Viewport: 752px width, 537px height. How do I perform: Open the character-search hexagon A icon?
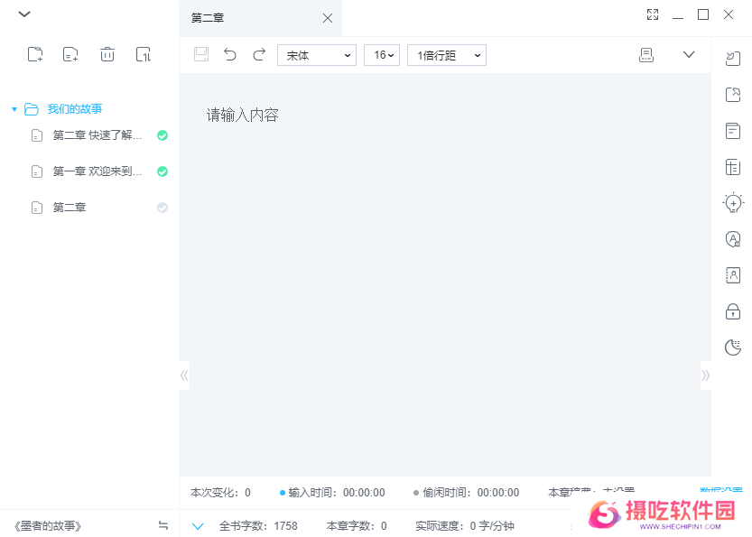(x=733, y=239)
